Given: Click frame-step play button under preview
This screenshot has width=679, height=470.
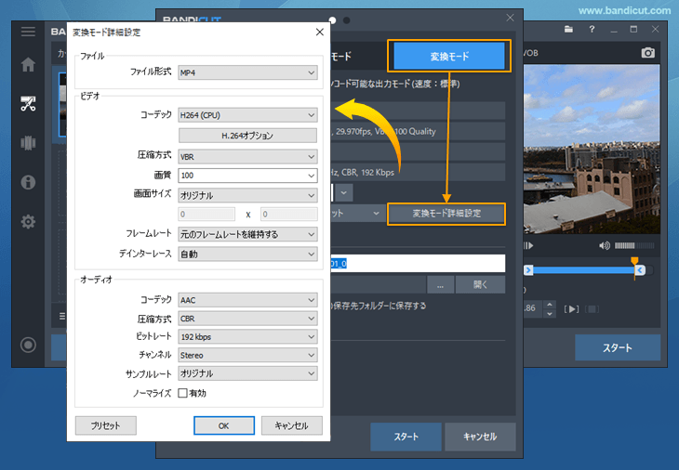Looking at the screenshot, I should coord(528,245).
